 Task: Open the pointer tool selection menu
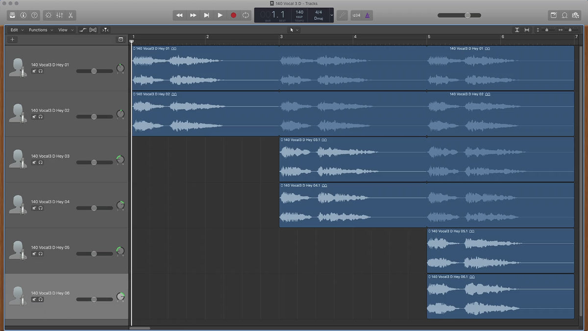click(294, 30)
